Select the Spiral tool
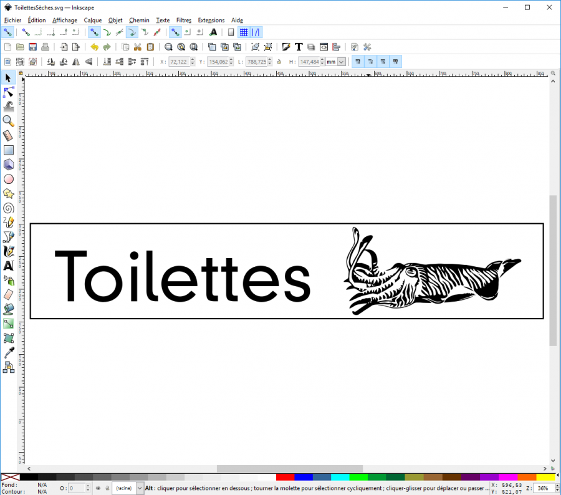 coord(8,208)
